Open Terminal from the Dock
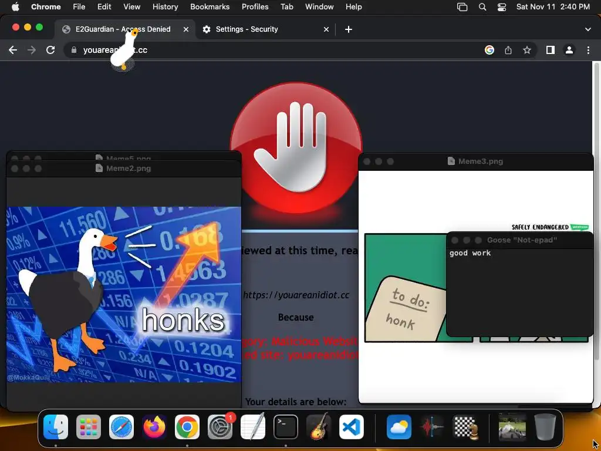This screenshot has width=601, height=451. [x=286, y=427]
